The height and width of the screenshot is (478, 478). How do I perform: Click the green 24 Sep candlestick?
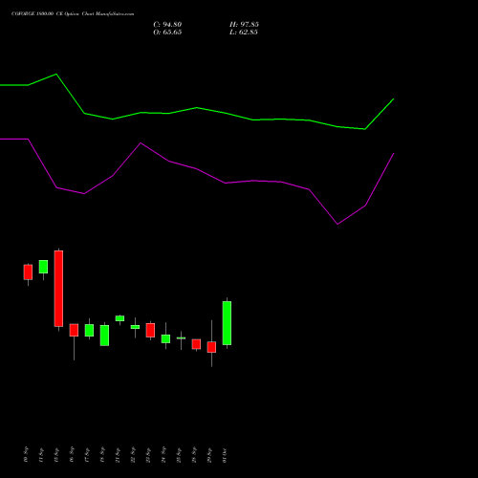point(165,338)
